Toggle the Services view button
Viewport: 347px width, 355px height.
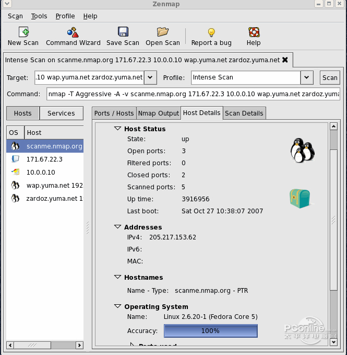tap(61, 113)
